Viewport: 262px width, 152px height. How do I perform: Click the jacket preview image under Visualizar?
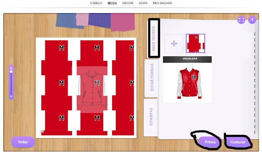click(x=190, y=83)
